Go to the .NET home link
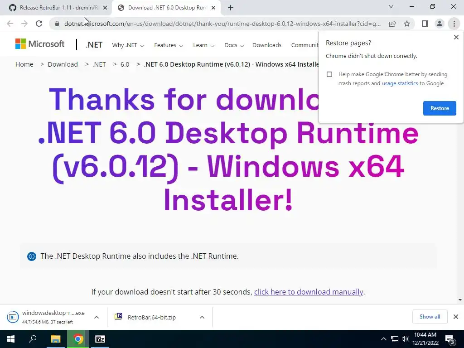This screenshot has width=464, height=348. click(94, 45)
